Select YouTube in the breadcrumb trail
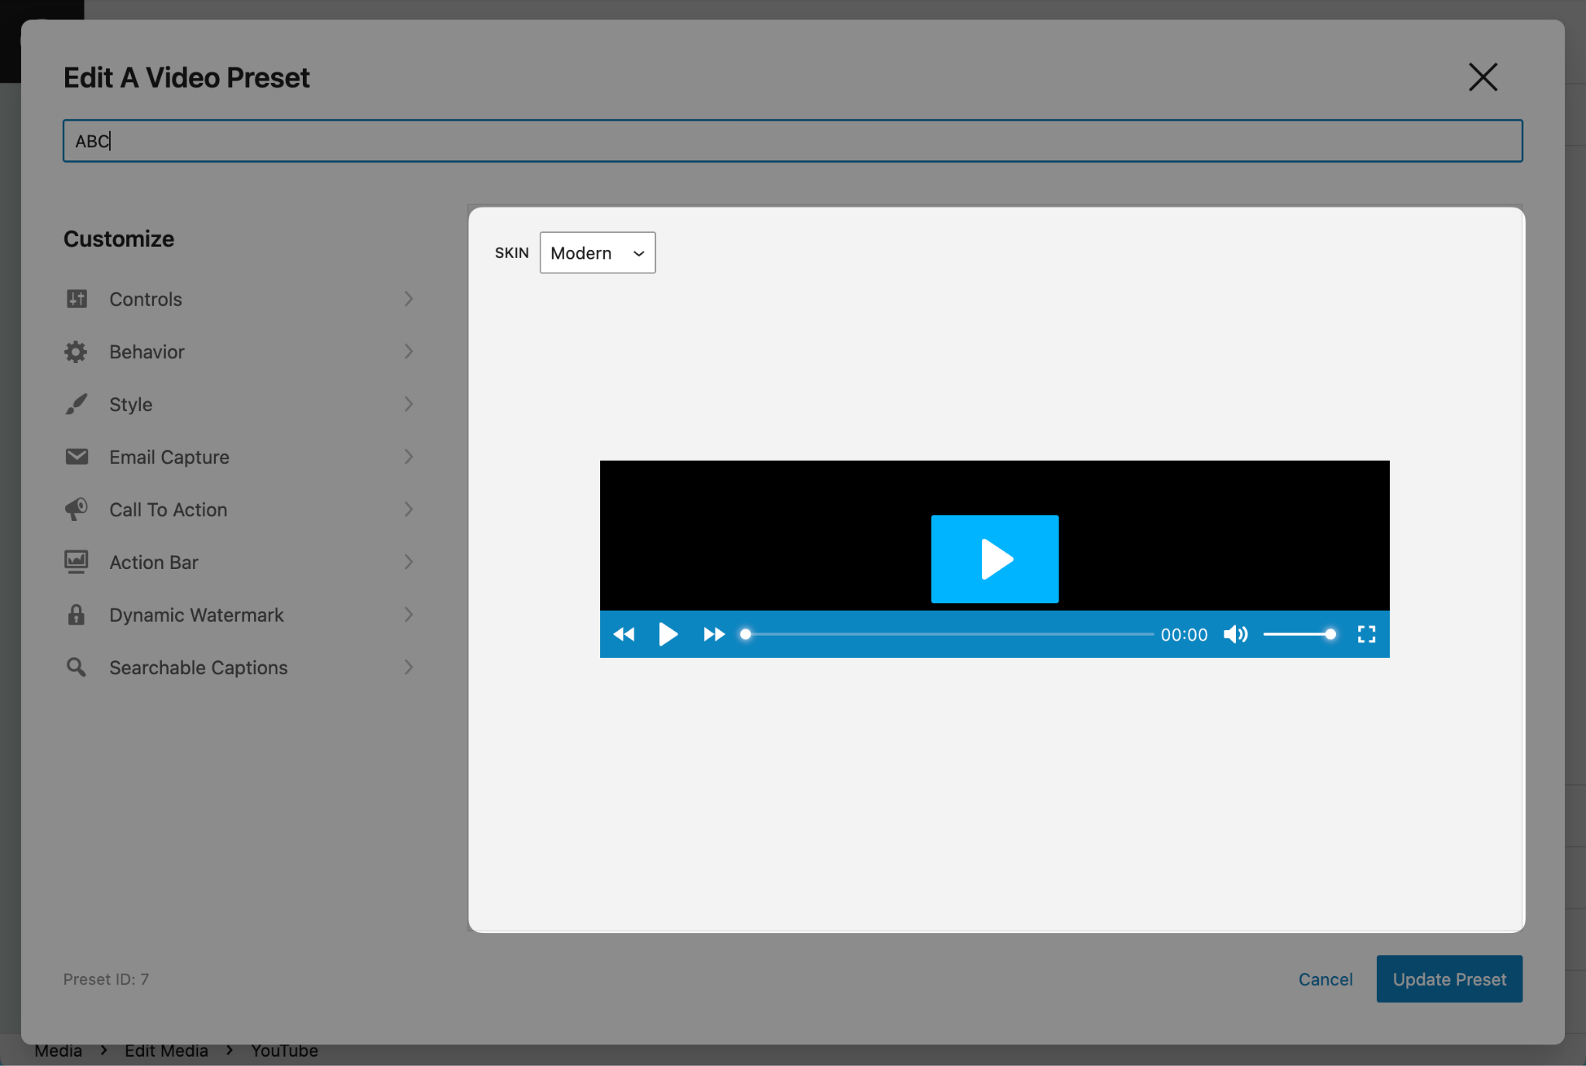1586x1066 pixels. point(283,1050)
